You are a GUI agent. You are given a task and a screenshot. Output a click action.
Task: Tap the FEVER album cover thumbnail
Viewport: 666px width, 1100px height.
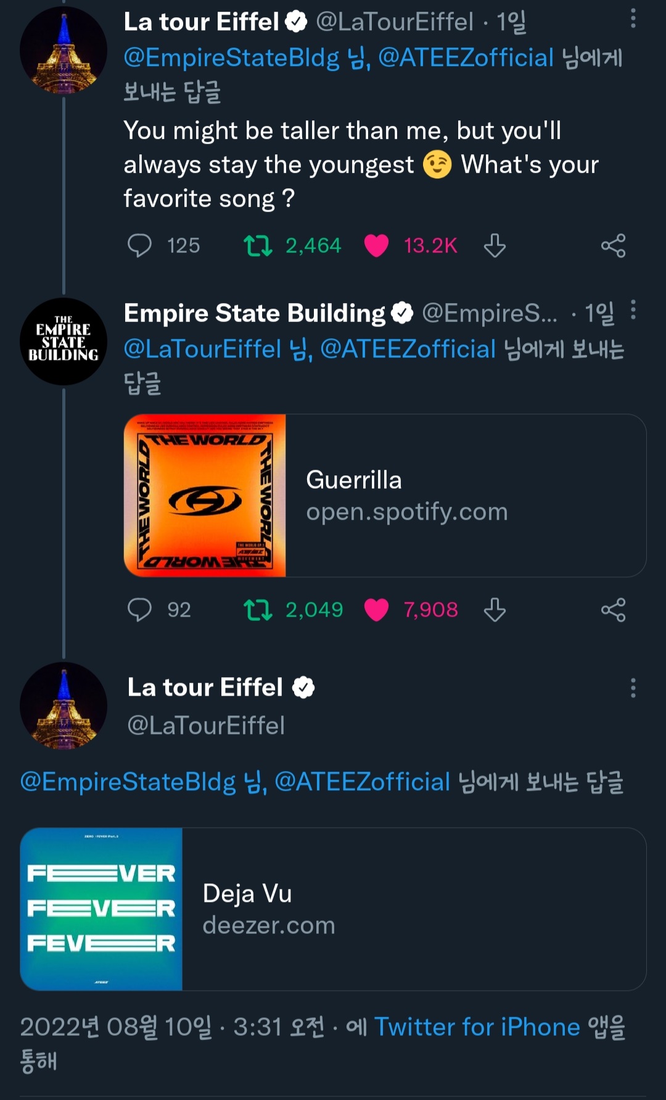(102, 909)
